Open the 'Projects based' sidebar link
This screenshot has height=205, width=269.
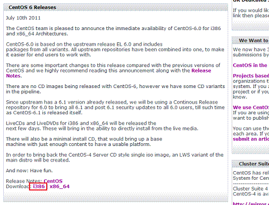(x=251, y=76)
